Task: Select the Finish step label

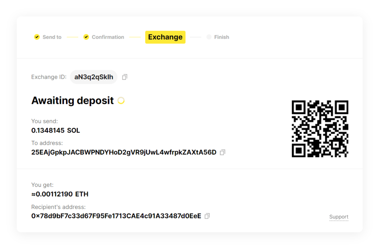Action: click(222, 37)
